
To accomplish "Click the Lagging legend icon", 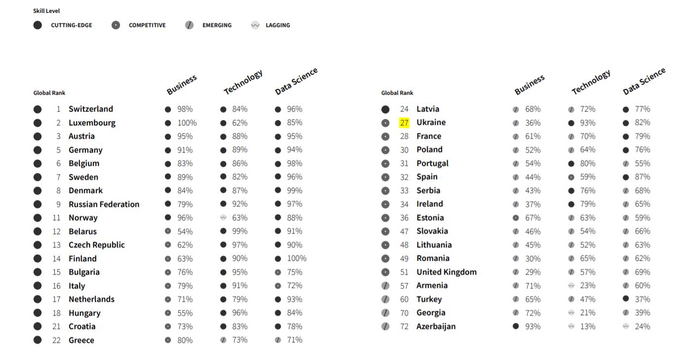I will point(255,25).
